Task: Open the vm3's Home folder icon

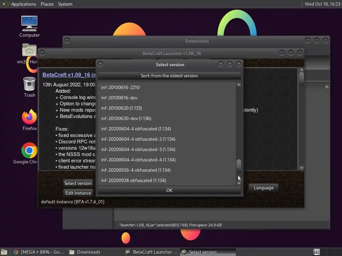Action: tap(29, 54)
